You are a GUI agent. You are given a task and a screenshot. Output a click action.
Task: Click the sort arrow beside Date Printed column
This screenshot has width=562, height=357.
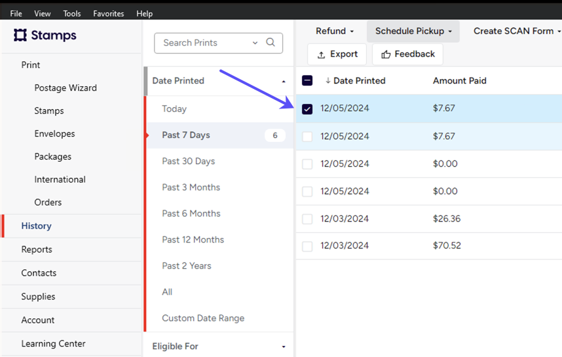point(328,81)
